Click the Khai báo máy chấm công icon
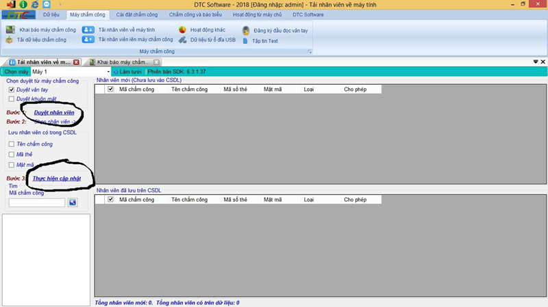 (10, 30)
